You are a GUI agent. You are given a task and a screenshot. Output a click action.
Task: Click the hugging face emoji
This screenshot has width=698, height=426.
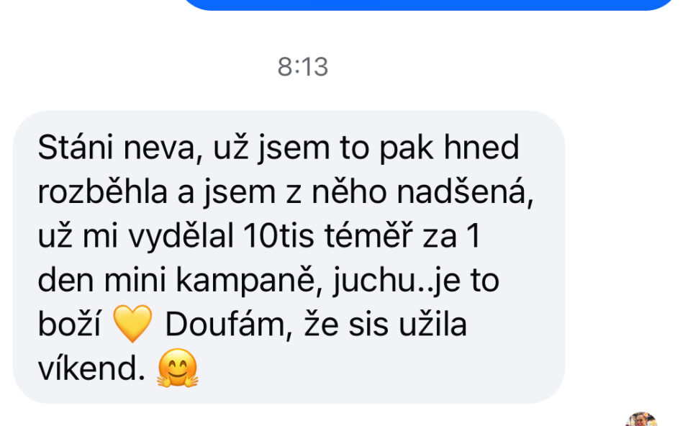177,368
